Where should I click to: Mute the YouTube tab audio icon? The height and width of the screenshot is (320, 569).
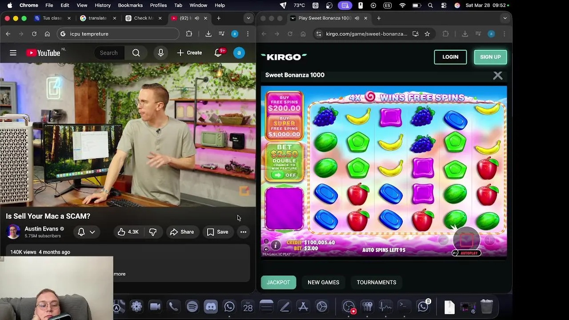(x=197, y=18)
